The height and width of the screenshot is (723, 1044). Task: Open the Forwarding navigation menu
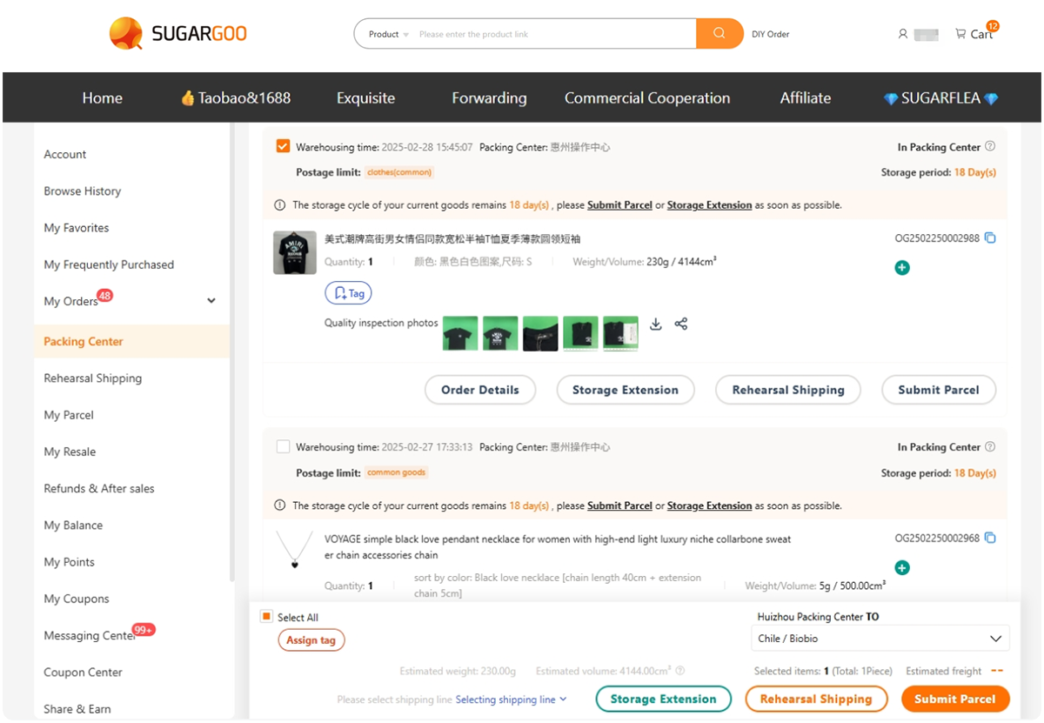pos(489,97)
